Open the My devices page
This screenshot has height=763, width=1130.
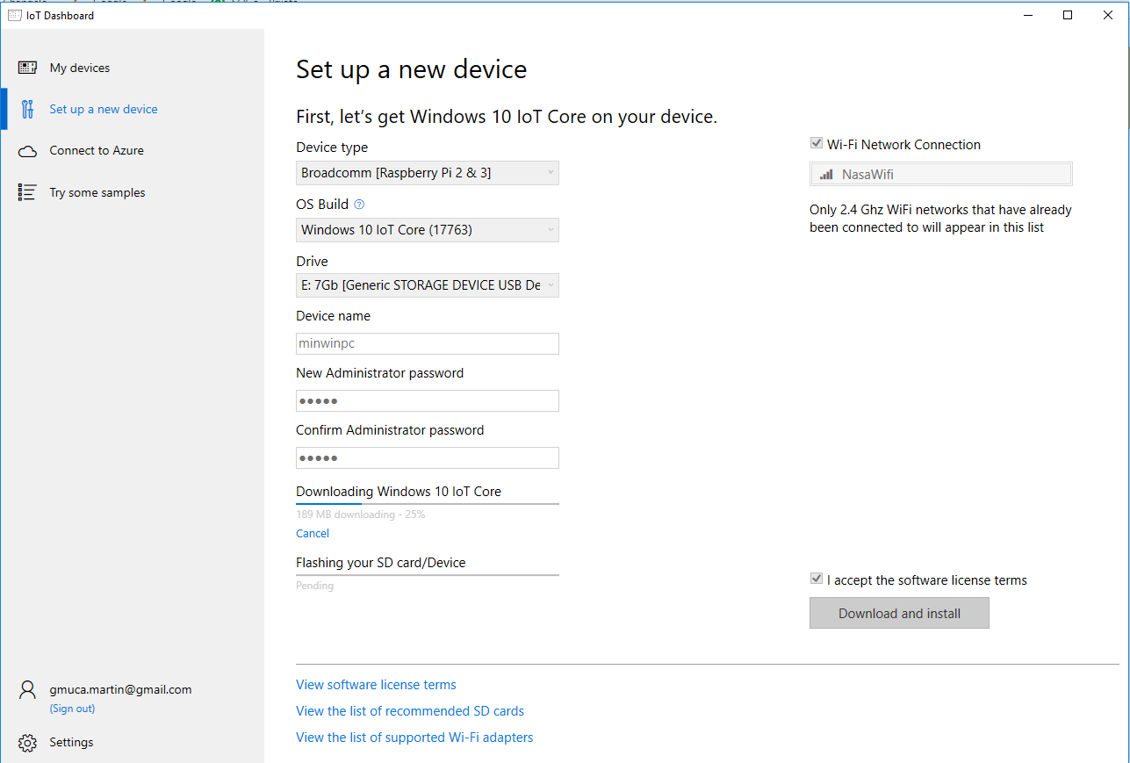(132, 68)
